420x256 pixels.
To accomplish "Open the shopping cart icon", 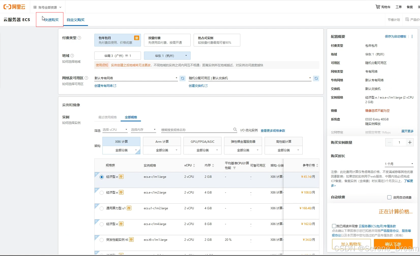I will pos(378,7).
